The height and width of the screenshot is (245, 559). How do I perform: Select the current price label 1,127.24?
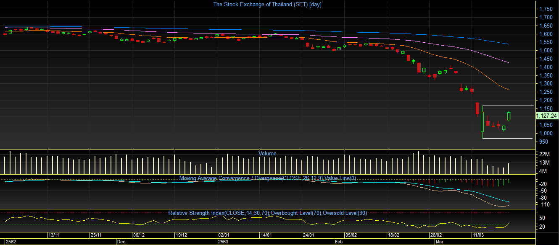click(547, 116)
